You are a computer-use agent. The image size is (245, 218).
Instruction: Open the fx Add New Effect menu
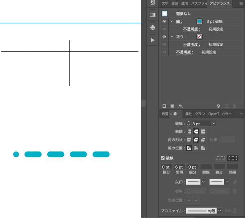click(x=180, y=106)
